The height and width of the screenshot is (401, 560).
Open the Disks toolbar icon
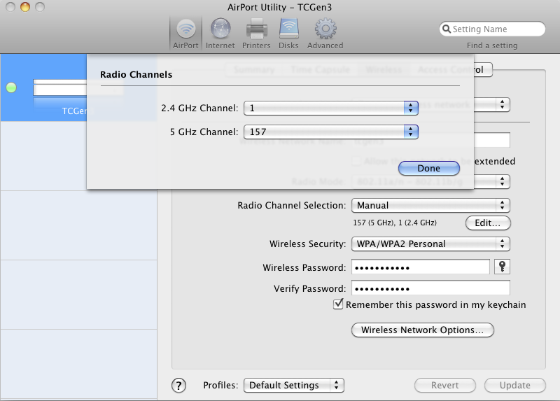pos(288,34)
